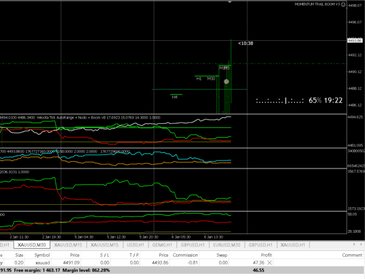Image resolution: width=365 pixels, height=279 pixels.
Task: Click 2 Jan 11:30 on time axis
Action: [19, 237]
